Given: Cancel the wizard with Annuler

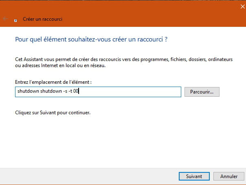Looking at the screenshot, I should click(229, 176).
